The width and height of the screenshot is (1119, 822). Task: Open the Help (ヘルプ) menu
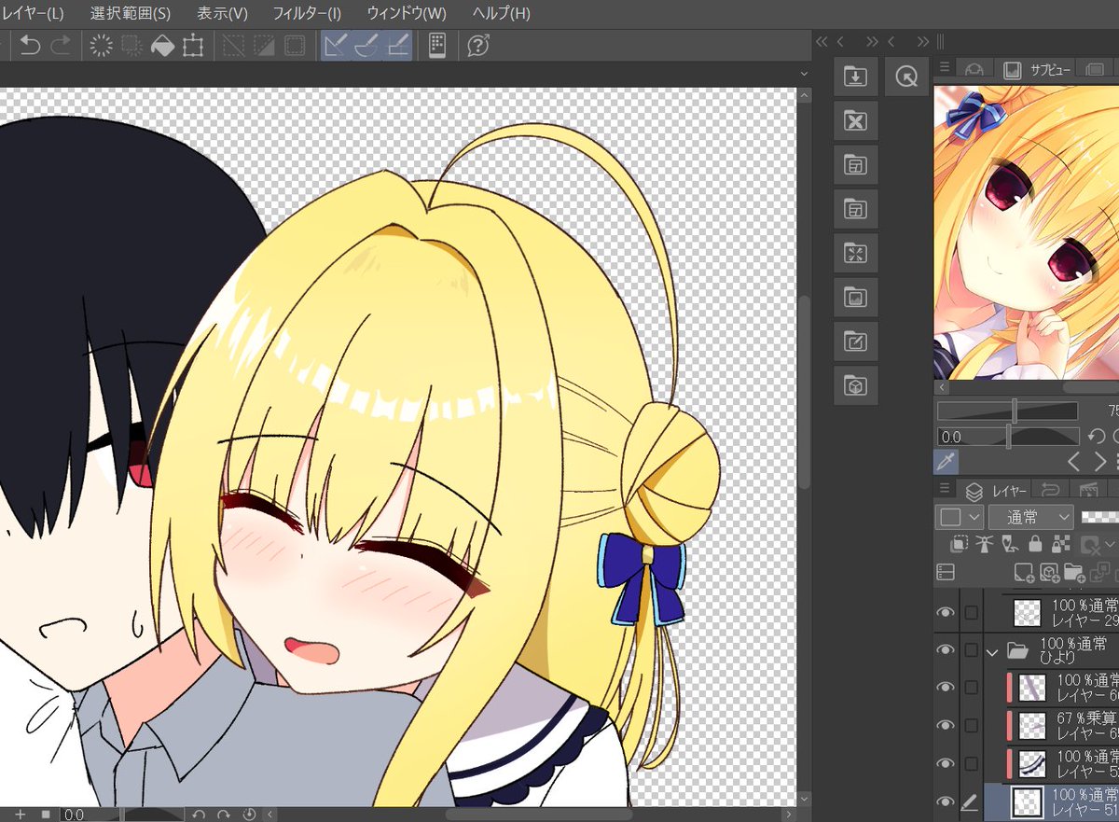pyautogui.click(x=502, y=13)
